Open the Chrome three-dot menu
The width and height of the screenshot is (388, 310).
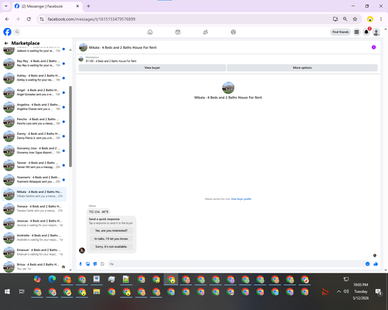click(x=381, y=19)
